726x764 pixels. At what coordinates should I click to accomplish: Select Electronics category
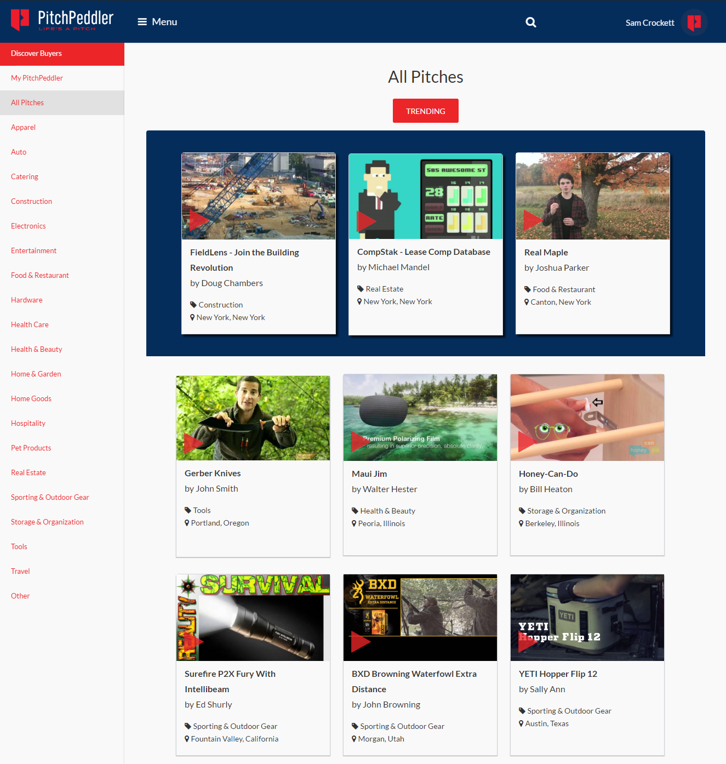click(x=62, y=226)
